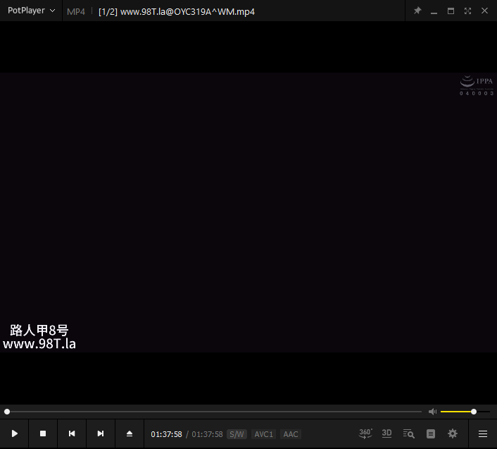Viewport: 497px width, 449px height.
Task: Open the settings gear control panel
Action: (453, 433)
